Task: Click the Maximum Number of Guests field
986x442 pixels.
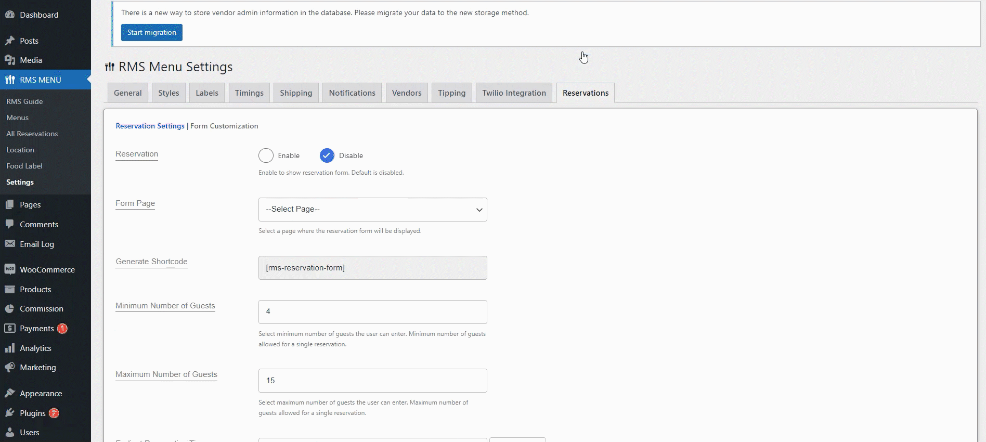Action: pyautogui.click(x=373, y=381)
